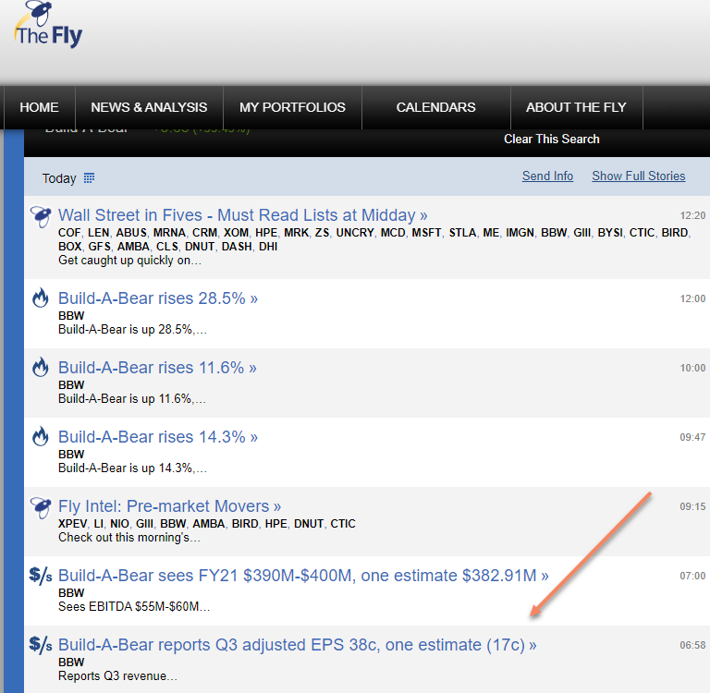
Task: Click fly icon beside Wall Street in Fives
Action: click(41, 216)
